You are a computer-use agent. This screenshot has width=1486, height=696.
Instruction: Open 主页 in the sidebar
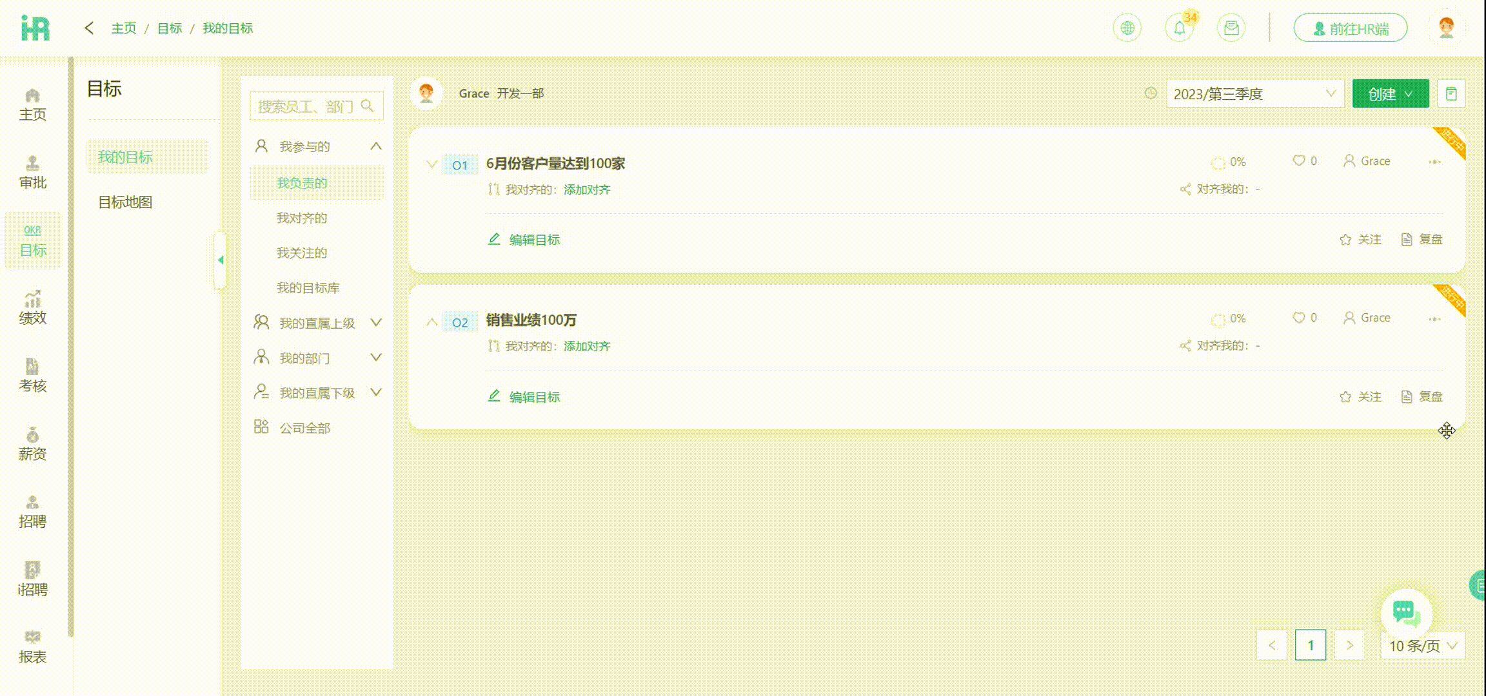32,105
